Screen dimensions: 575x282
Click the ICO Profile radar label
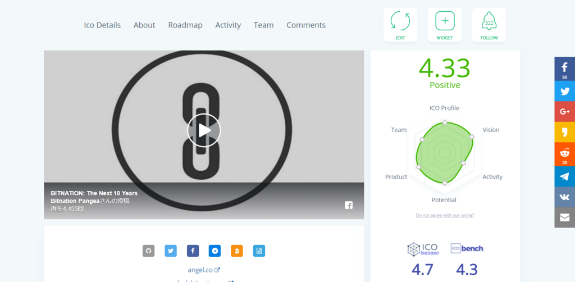(444, 108)
